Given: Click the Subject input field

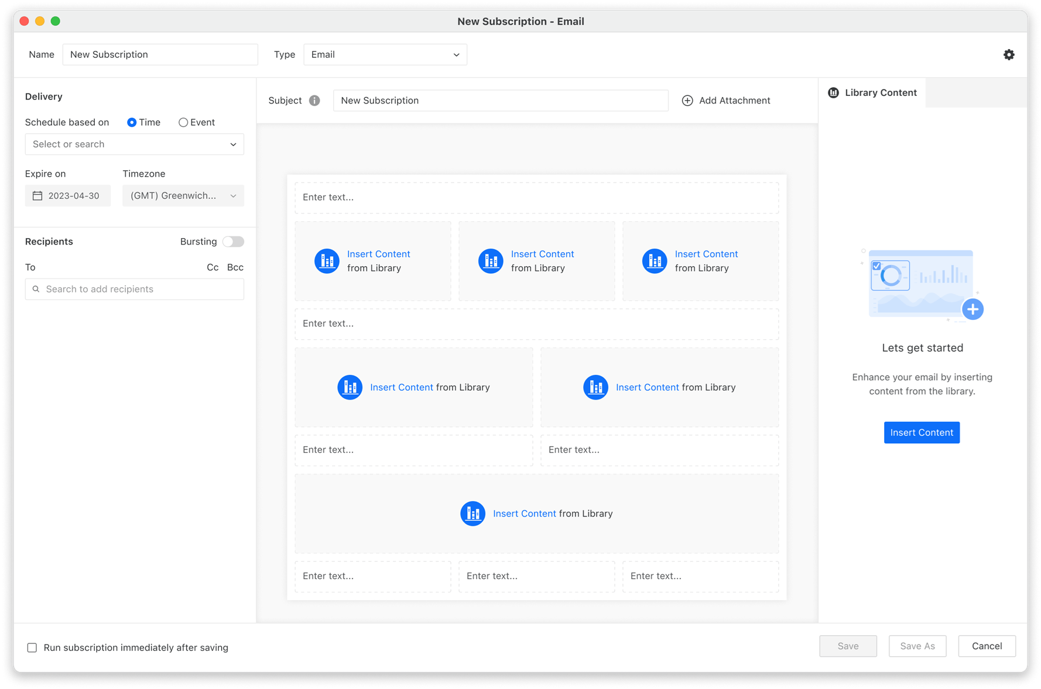Looking at the screenshot, I should coord(501,100).
